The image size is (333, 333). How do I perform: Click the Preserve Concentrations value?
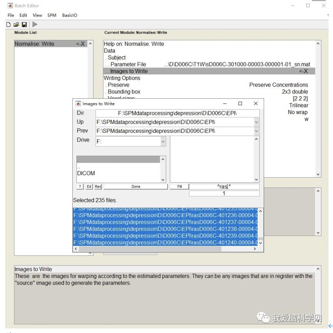[x=278, y=85]
